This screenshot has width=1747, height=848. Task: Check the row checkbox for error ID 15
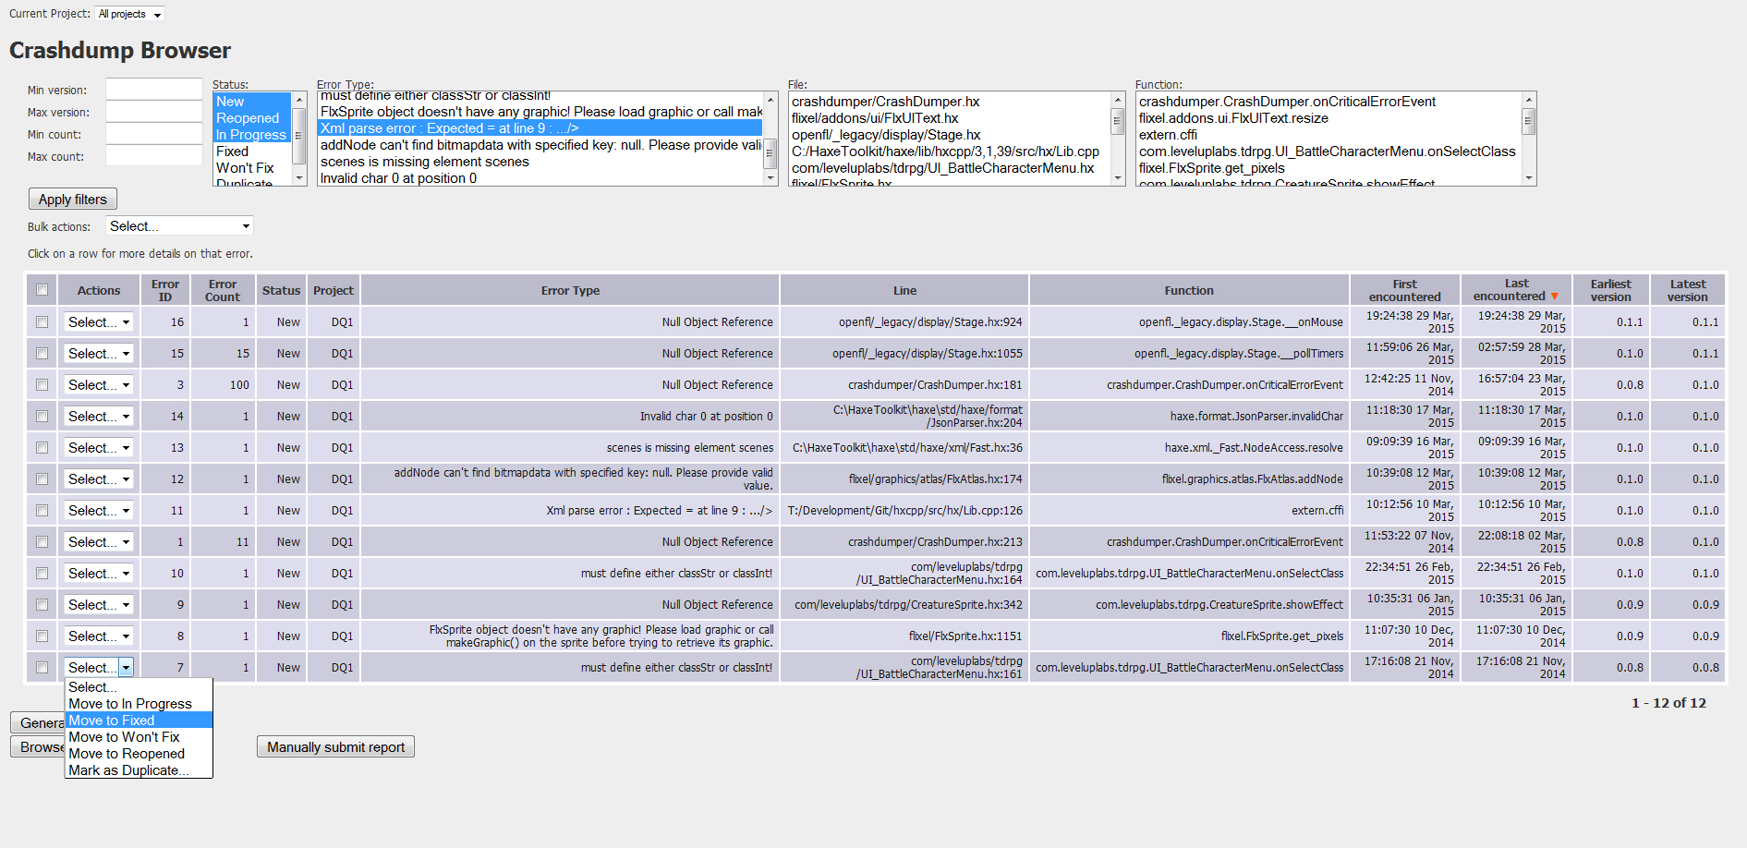tap(42, 354)
